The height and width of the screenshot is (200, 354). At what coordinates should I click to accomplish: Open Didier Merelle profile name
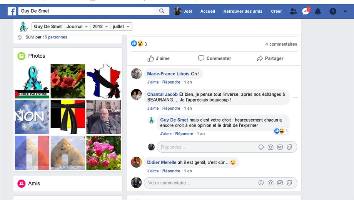162,162
